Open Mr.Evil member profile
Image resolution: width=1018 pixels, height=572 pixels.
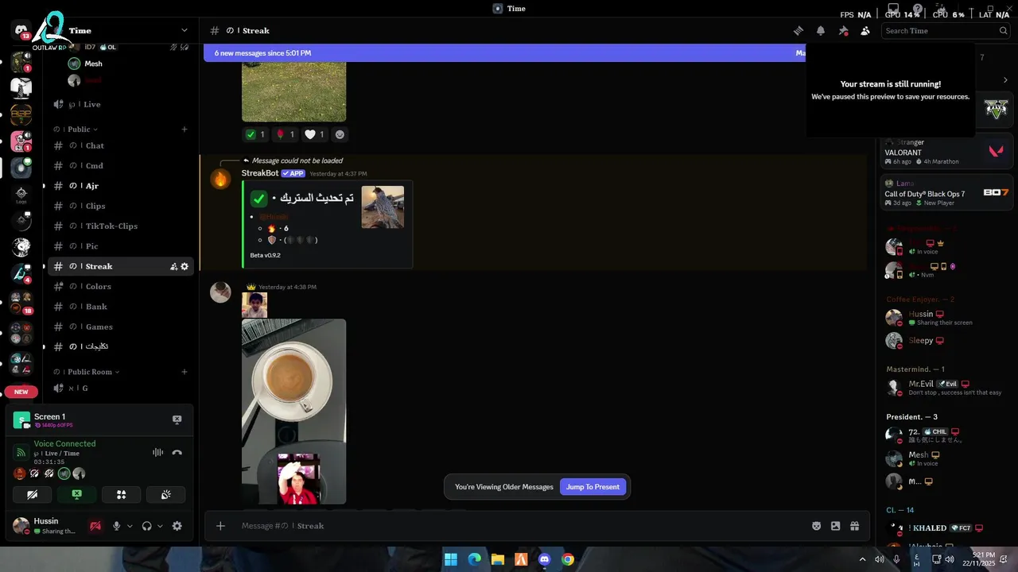[945, 388]
